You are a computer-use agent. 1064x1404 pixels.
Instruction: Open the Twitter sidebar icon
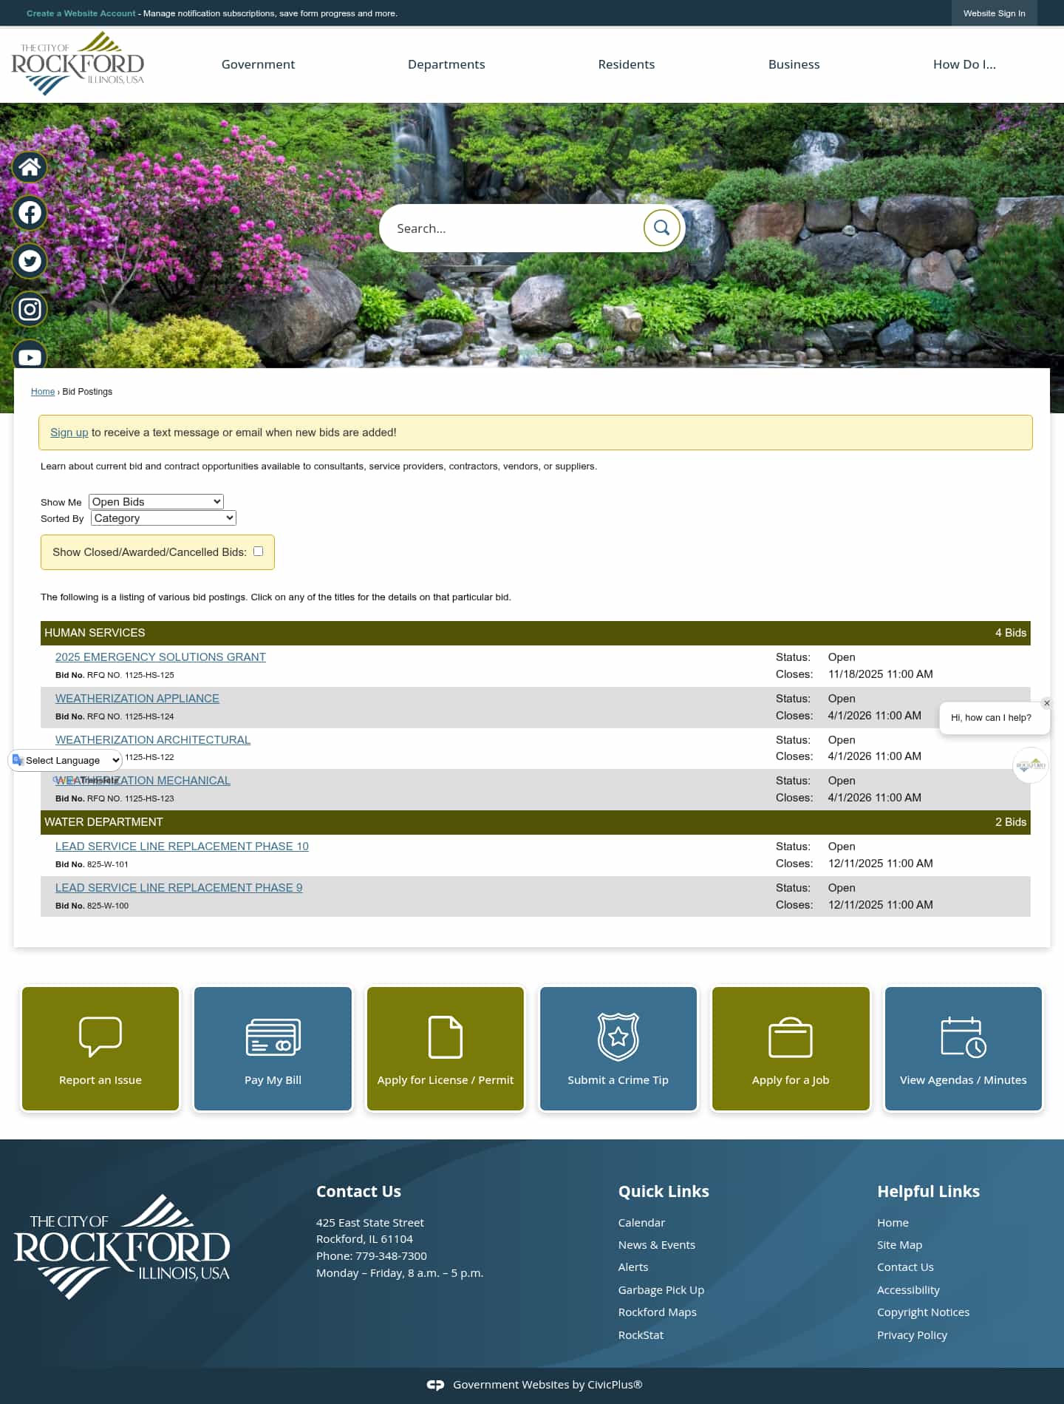(x=30, y=261)
